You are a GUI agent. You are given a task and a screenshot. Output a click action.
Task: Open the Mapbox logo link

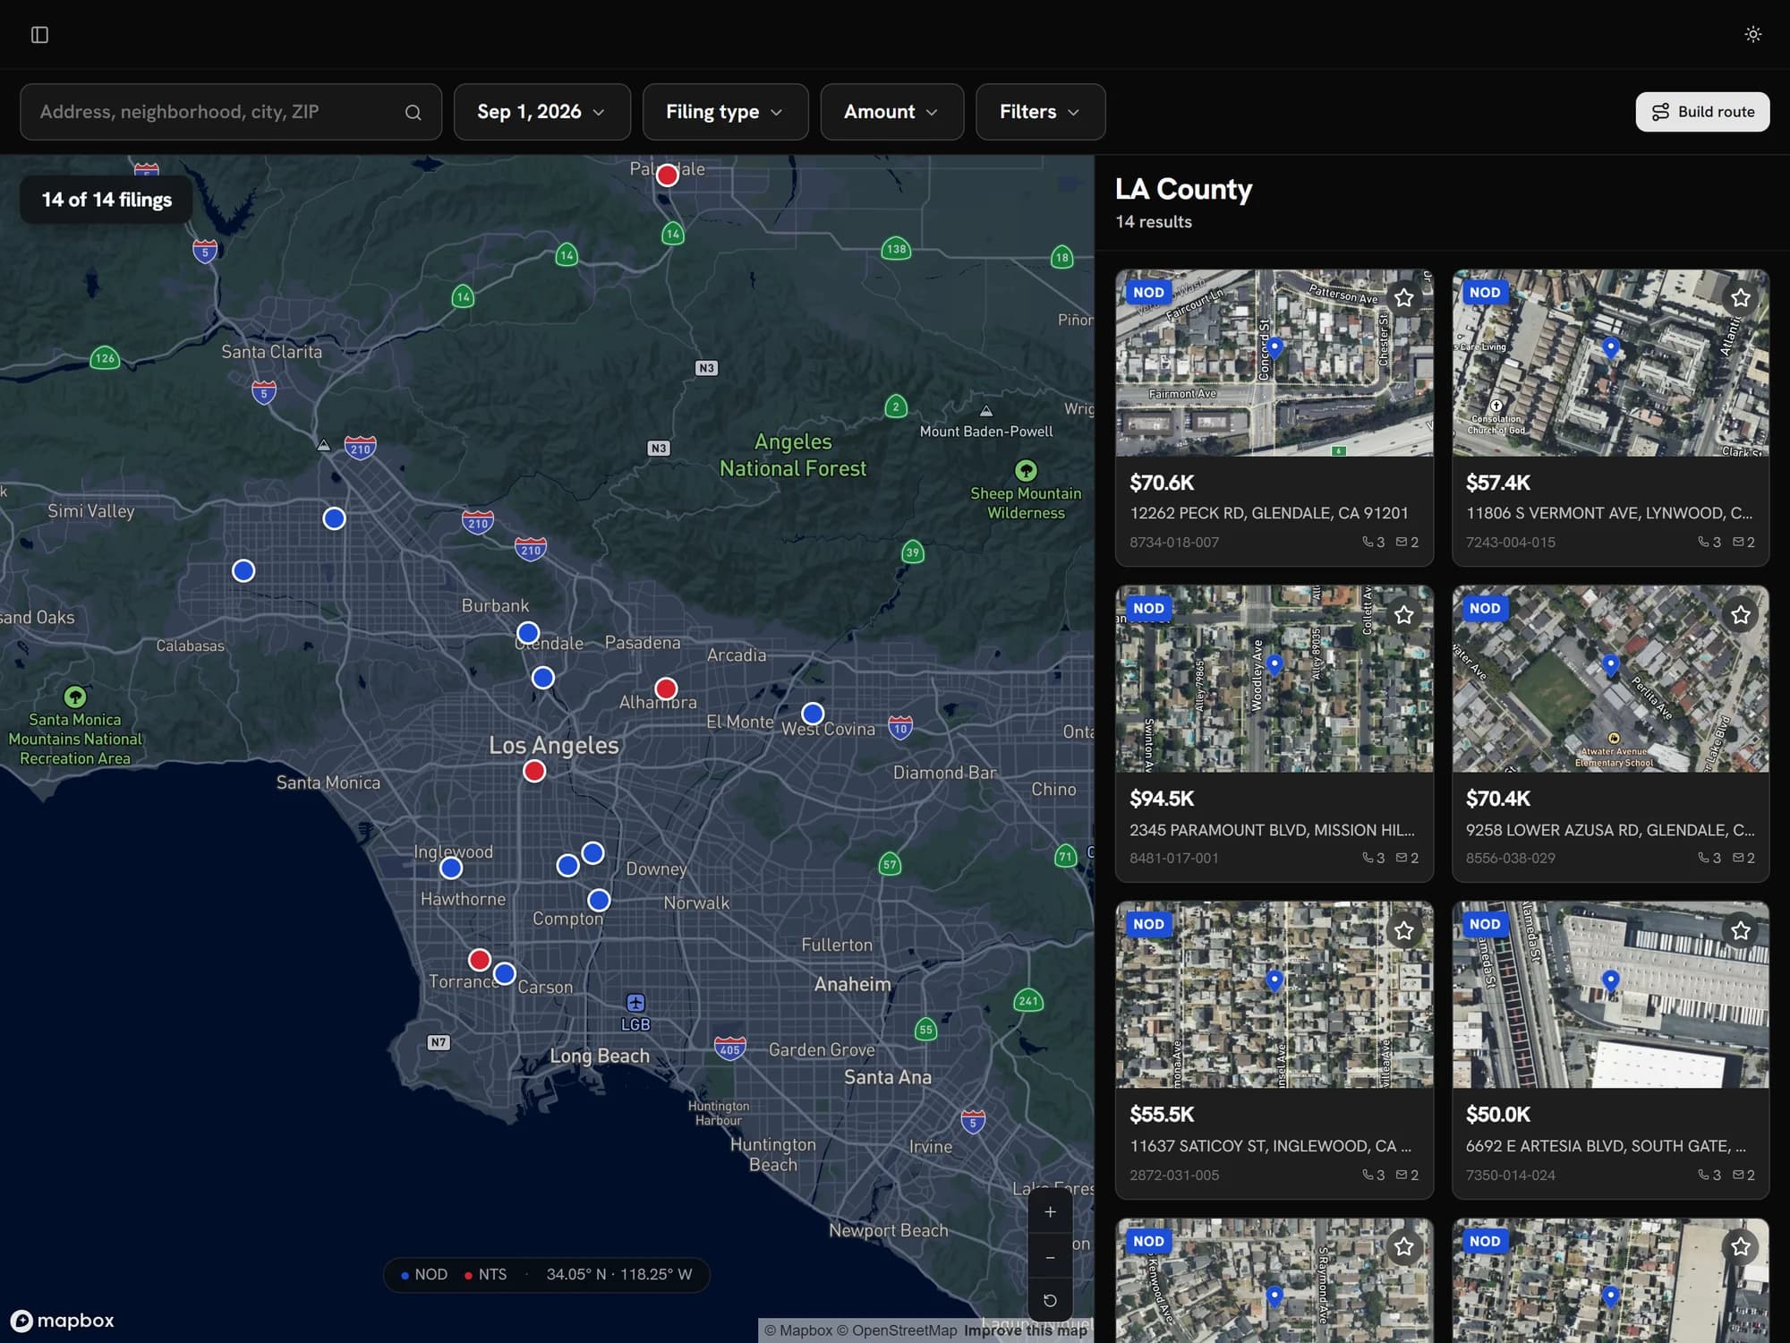(x=63, y=1321)
